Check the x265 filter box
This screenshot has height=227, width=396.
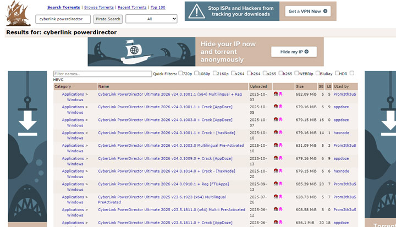pyautogui.click(x=265, y=73)
